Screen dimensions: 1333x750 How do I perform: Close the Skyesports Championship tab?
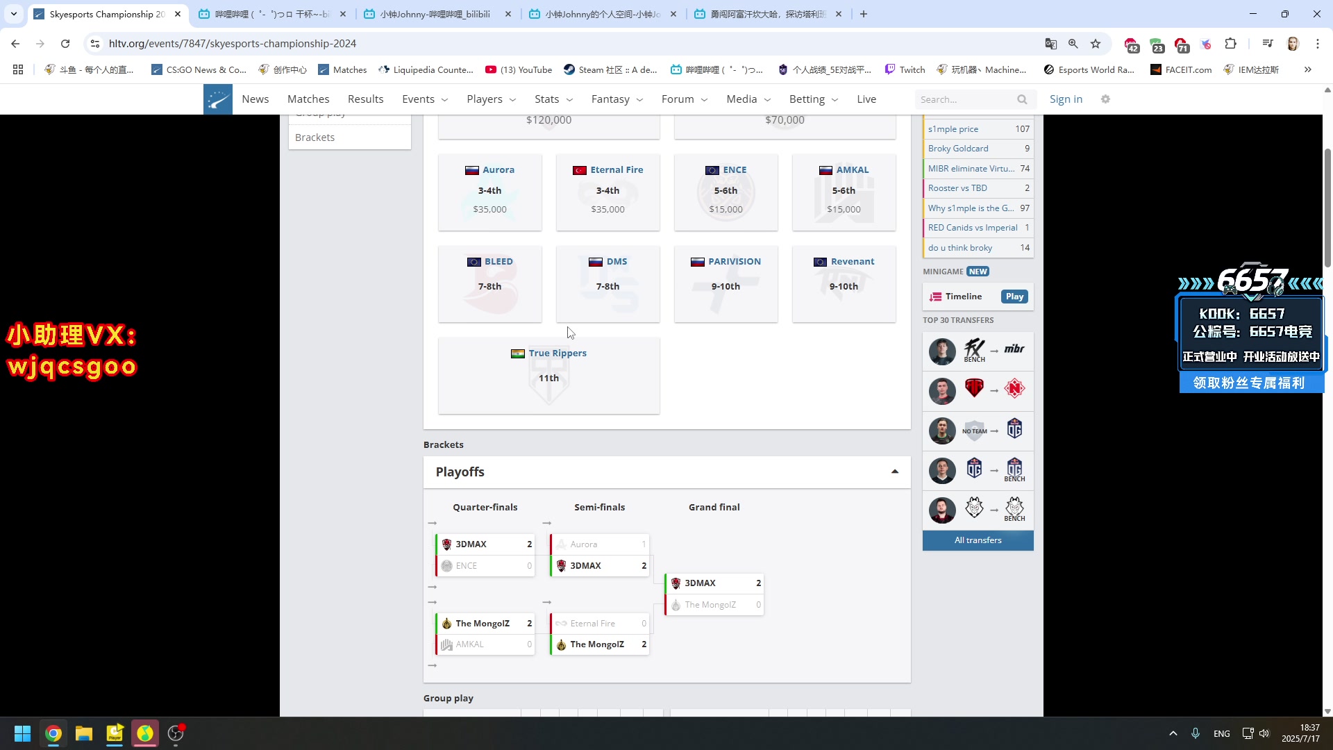pos(178,14)
